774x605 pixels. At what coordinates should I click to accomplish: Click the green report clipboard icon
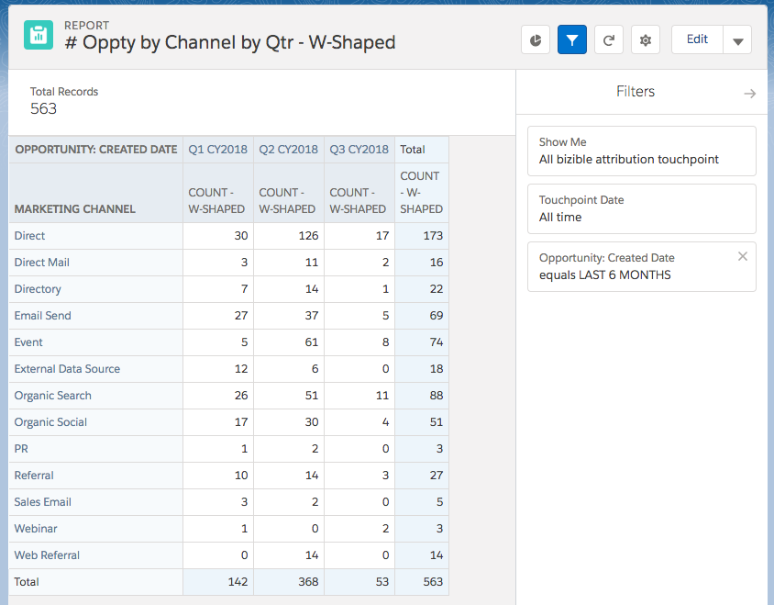tap(39, 36)
